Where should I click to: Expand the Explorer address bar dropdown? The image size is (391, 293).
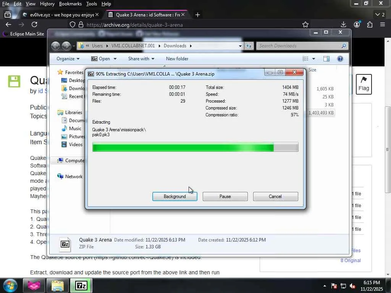tap(240, 46)
